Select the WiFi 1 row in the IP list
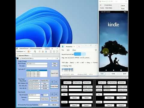144x108 pixels. coord(37,70)
